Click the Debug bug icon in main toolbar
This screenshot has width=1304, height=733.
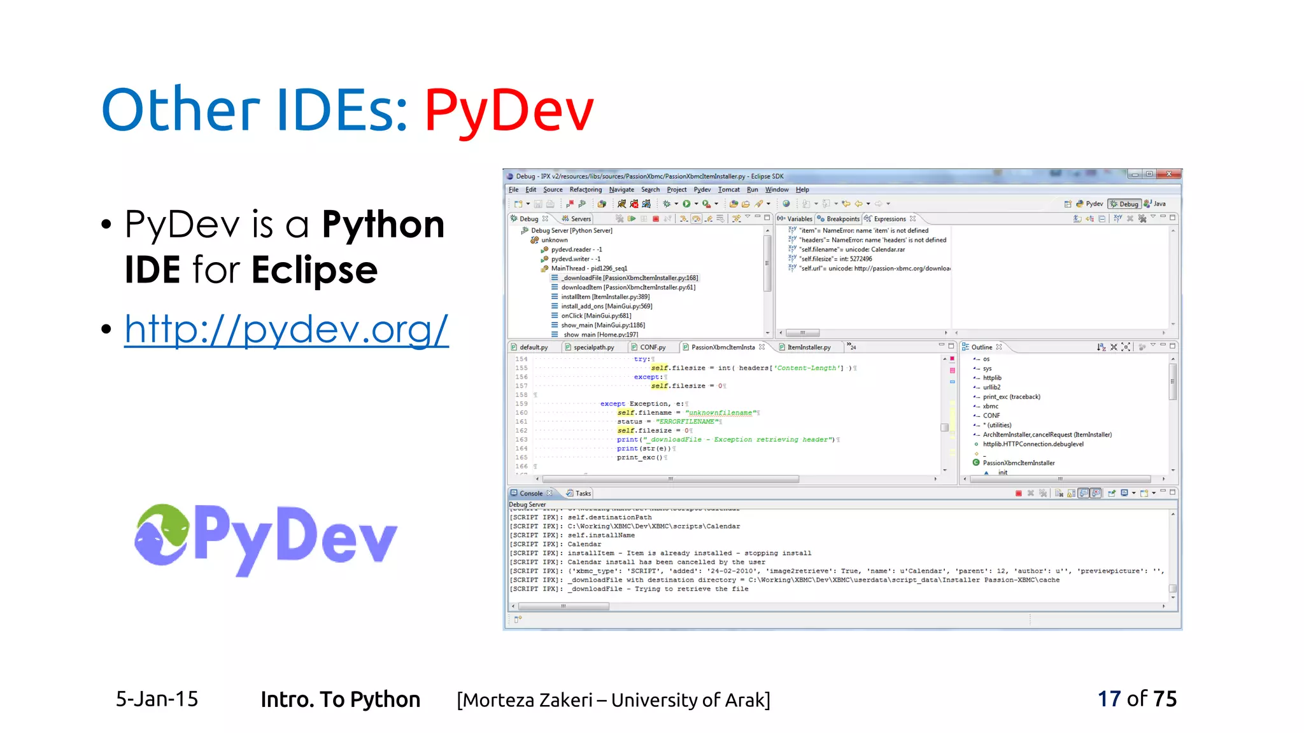[667, 204]
